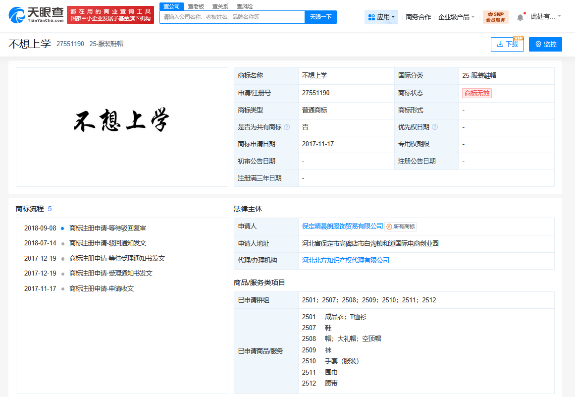Click the company search input field
575x397 pixels.
pyautogui.click(x=230, y=17)
